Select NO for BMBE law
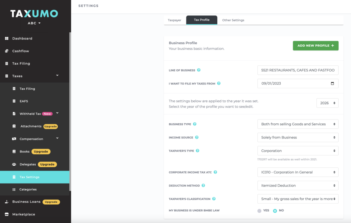Viewport: 351px width, 223px height. (x=275, y=211)
